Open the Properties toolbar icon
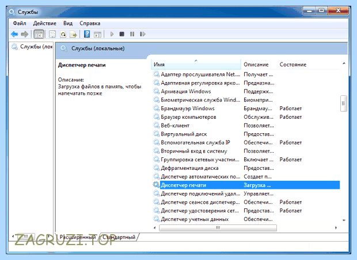This screenshot has width=357, height=260. [52, 34]
